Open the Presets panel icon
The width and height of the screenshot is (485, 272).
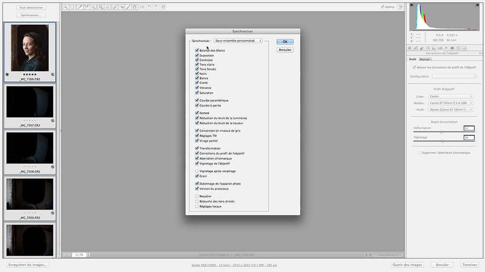(x=458, y=48)
